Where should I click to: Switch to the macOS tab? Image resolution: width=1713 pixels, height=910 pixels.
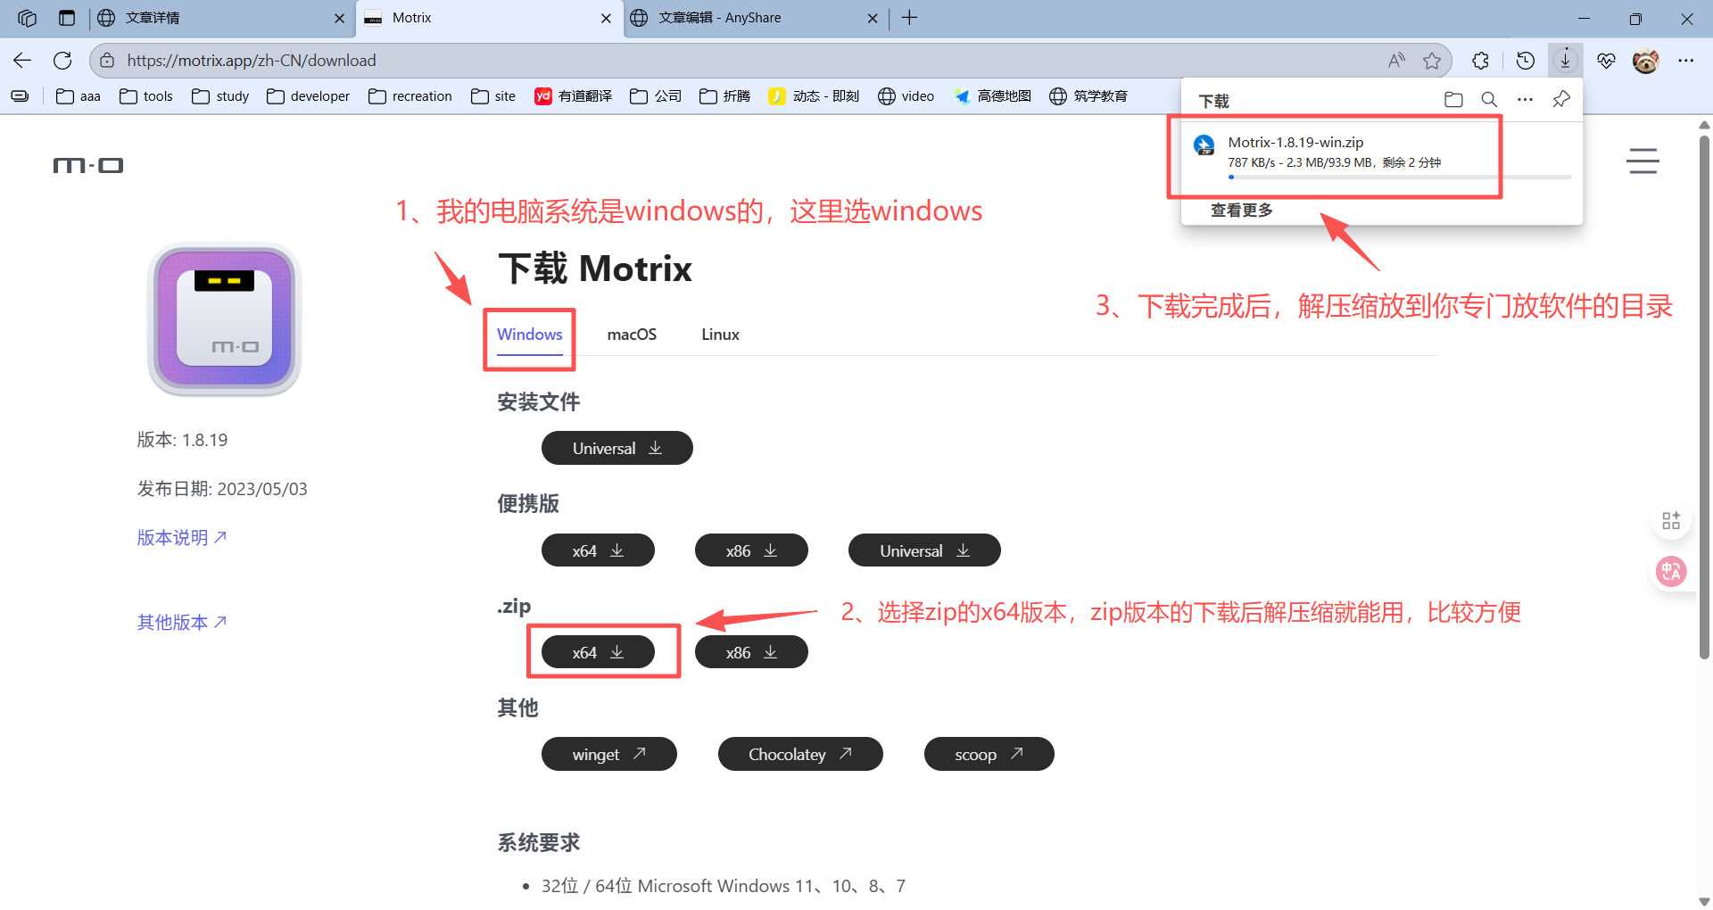click(632, 335)
